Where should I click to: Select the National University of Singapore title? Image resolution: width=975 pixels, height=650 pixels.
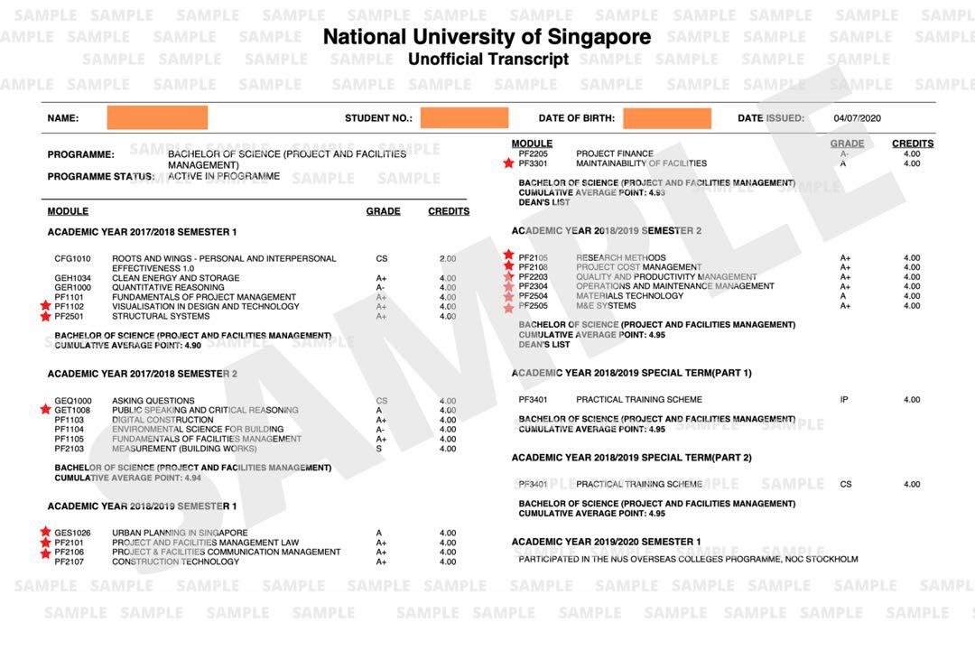click(487, 37)
